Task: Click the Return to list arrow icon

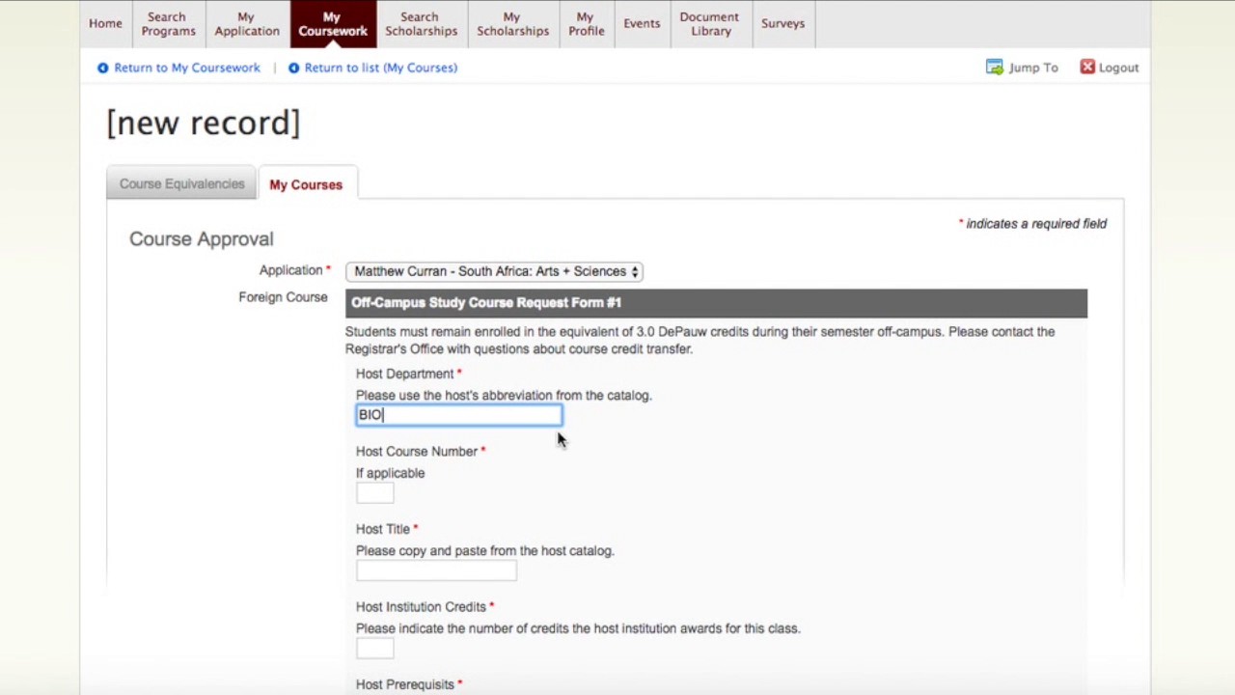Action: pyautogui.click(x=293, y=68)
